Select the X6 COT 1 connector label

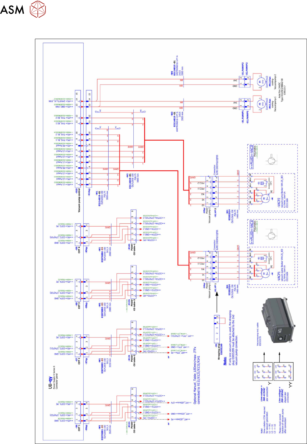(x=78, y=428)
